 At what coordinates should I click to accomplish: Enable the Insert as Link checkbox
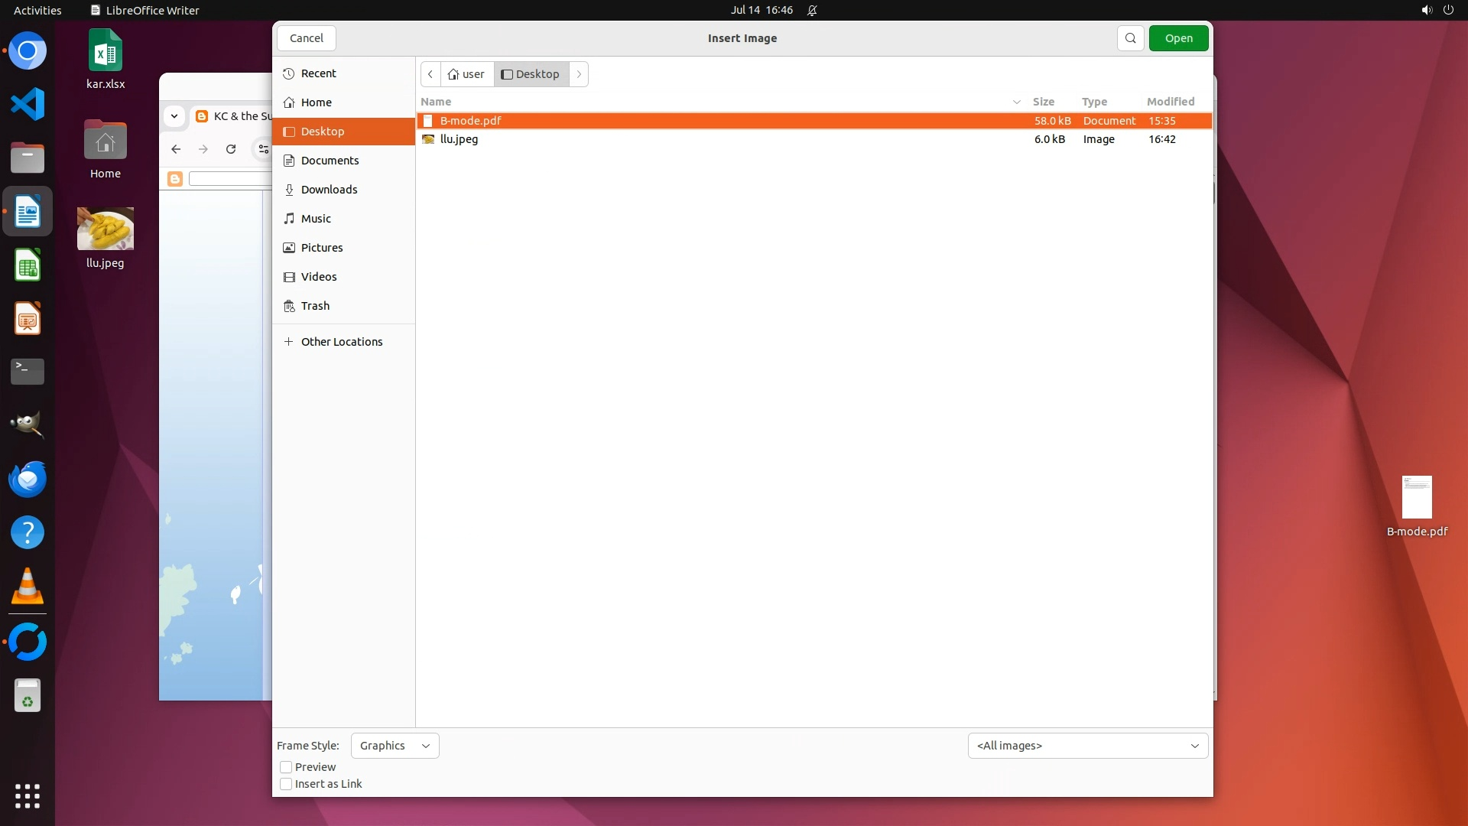tap(286, 784)
